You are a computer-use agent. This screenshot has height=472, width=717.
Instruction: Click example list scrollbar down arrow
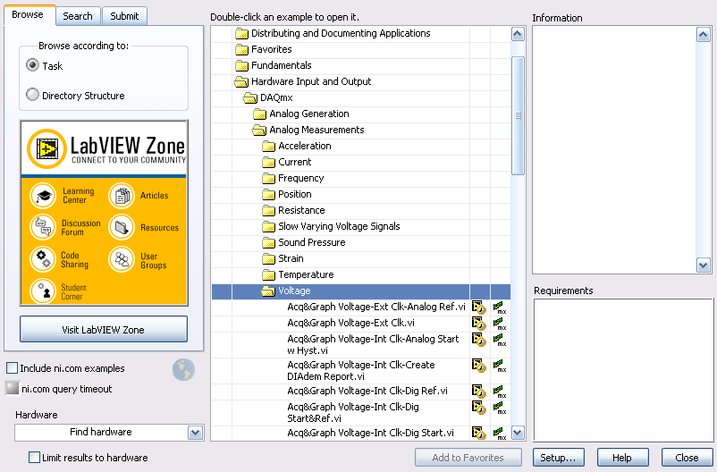[x=518, y=432]
